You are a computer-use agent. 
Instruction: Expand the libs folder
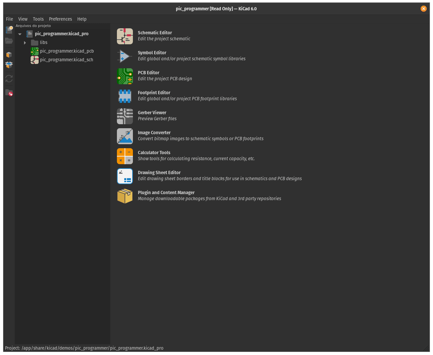[x=25, y=43]
